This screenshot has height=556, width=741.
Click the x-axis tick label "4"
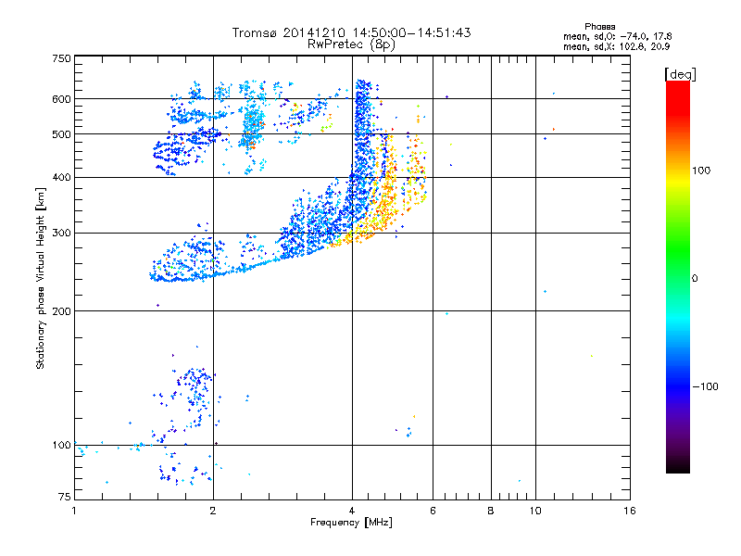pos(352,511)
